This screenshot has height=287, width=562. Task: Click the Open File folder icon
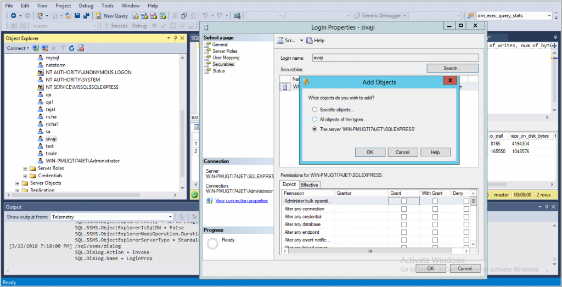point(68,16)
